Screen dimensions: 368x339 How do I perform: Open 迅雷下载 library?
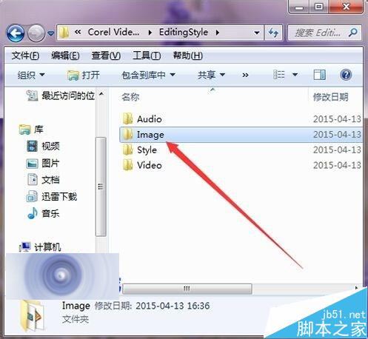click(x=52, y=196)
